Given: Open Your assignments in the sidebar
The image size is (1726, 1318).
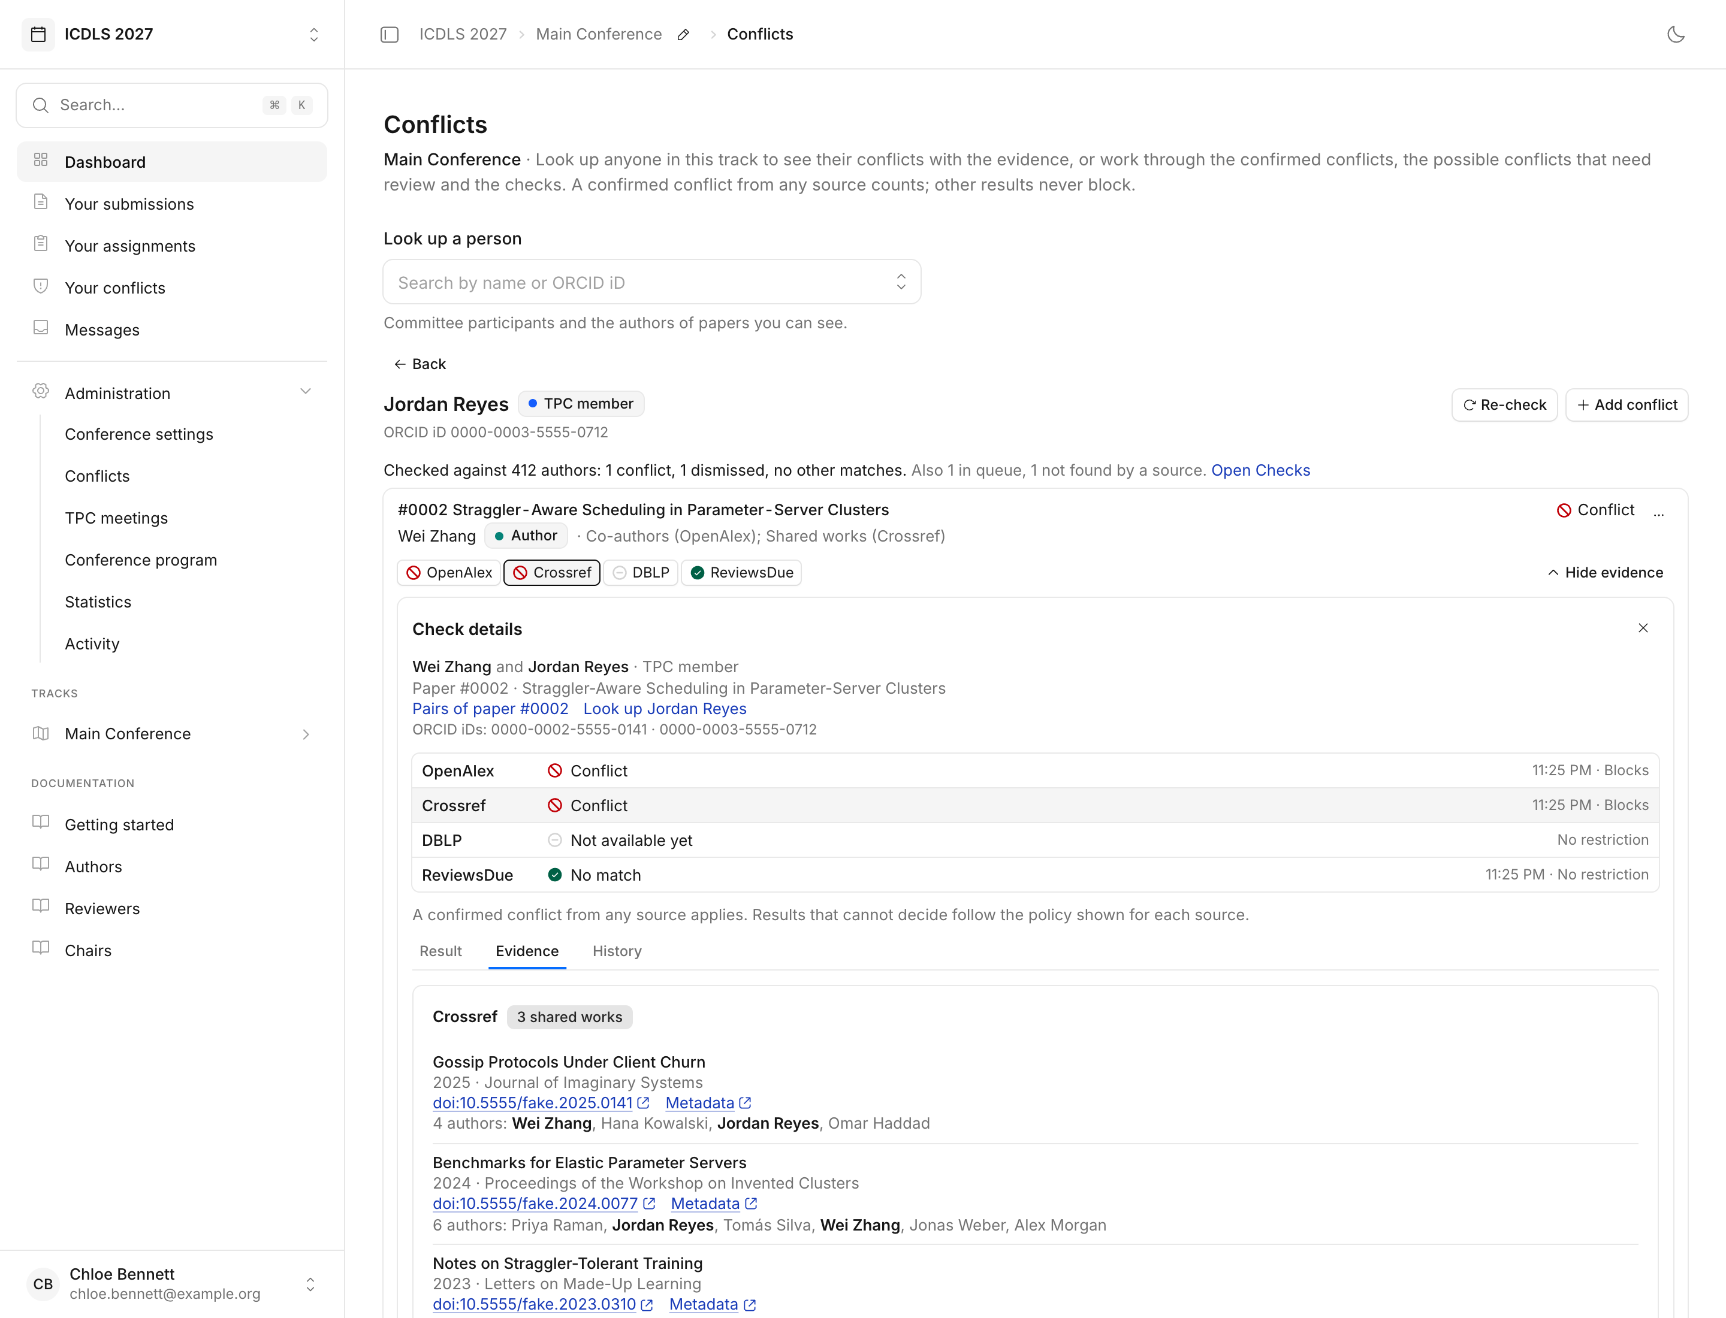Looking at the screenshot, I should [x=172, y=246].
